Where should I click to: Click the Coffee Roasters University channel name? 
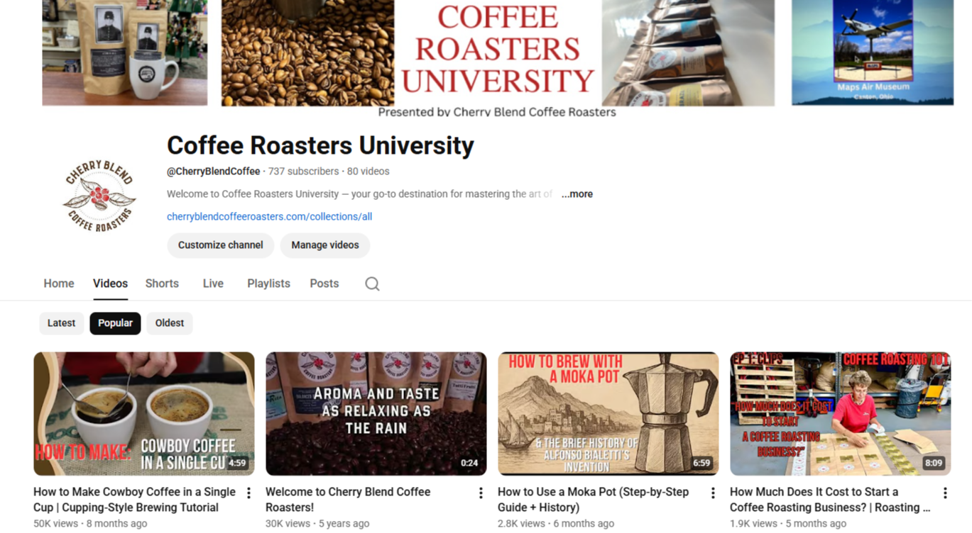(x=320, y=146)
